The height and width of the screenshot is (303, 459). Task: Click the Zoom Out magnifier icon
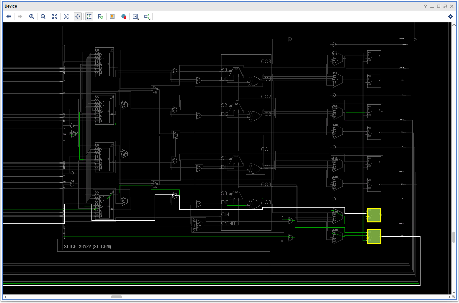click(43, 16)
